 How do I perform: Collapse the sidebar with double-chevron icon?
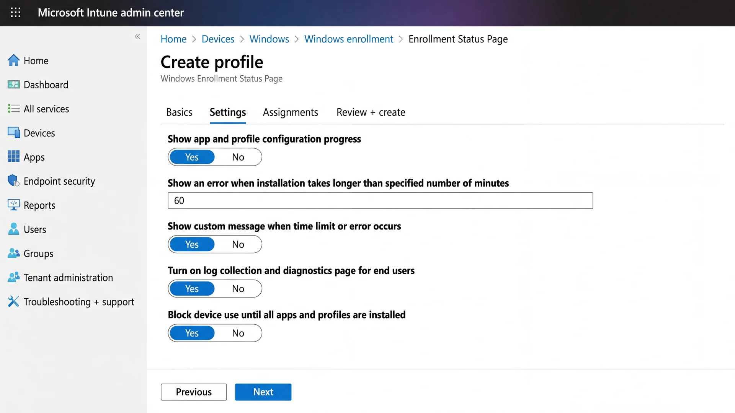pos(137,36)
